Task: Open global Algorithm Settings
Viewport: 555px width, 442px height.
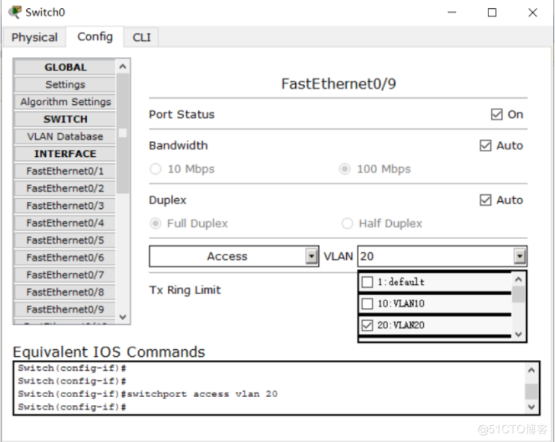Action: tap(65, 102)
